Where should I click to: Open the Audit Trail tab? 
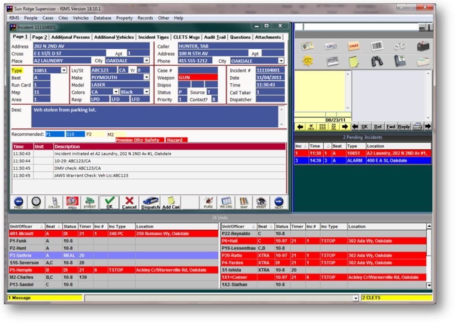click(215, 37)
